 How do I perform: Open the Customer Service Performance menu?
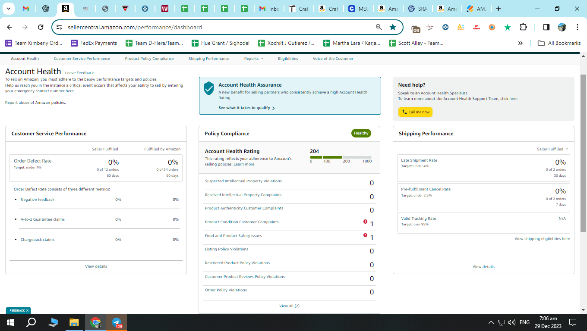[82, 59]
